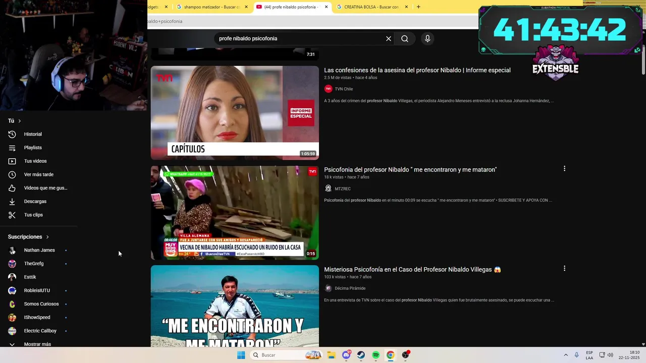
Task: Show hidden system tray icons
Action: click(x=566, y=355)
